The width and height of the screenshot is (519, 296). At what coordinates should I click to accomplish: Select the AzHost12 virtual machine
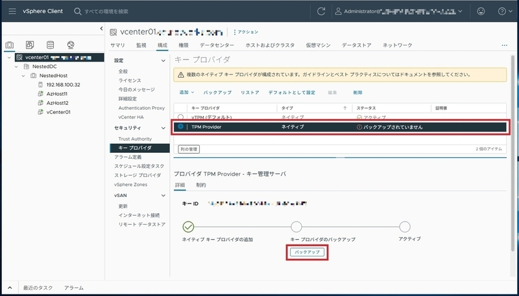coord(57,103)
